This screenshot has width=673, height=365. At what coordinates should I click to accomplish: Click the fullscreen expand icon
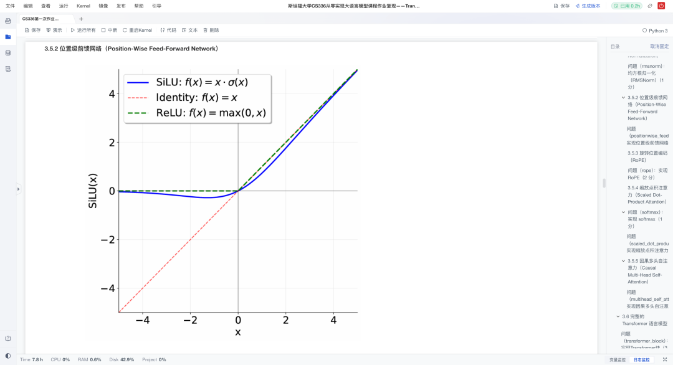pos(665,359)
